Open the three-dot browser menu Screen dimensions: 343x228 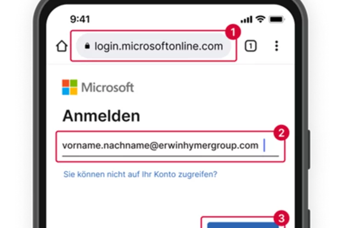[x=277, y=46]
